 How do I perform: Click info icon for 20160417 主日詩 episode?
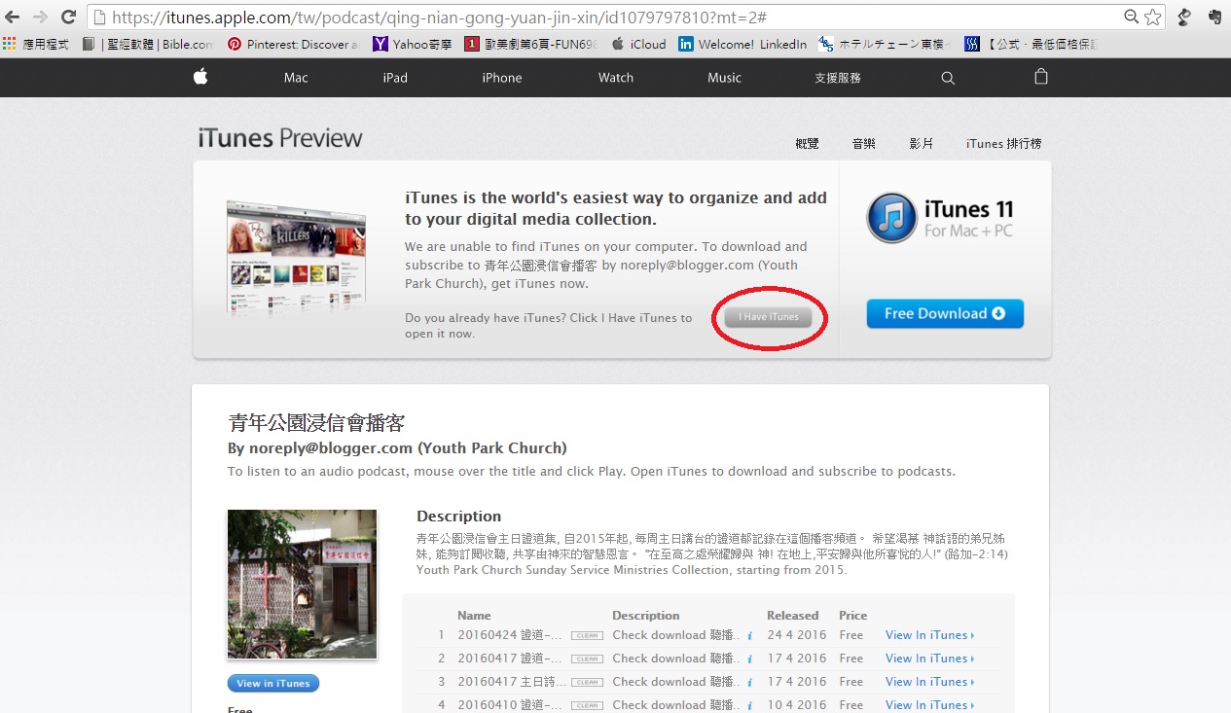[749, 683]
